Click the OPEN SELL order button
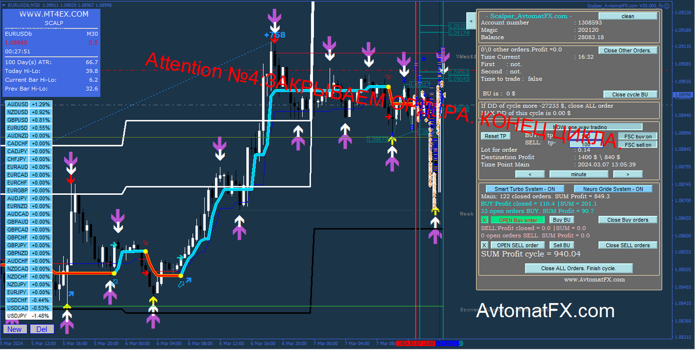This screenshot has width=695, height=350. pos(517,245)
